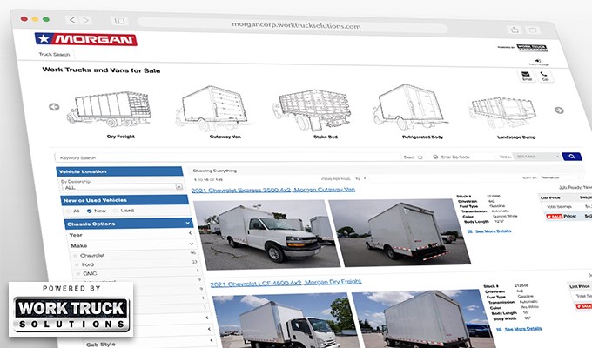Select the Refrigerated Body type
This screenshot has height=348, width=592.
tap(412, 112)
